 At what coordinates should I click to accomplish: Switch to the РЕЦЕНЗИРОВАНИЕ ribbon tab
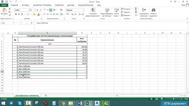[86, 5]
